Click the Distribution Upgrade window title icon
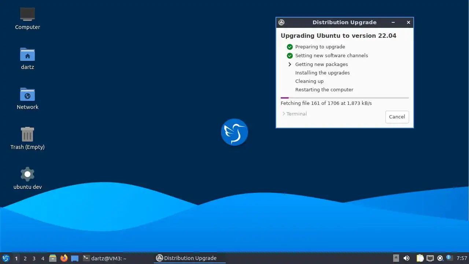Screen dimensions: 469x264 (x=281, y=22)
